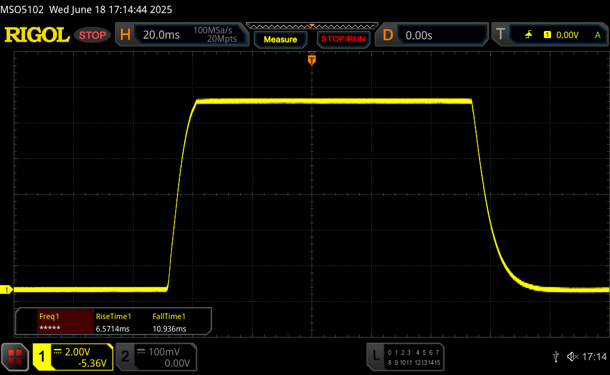Click the 10.936ms fall time value
The height and width of the screenshot is (375, 610).
click(x=169, y=329)
